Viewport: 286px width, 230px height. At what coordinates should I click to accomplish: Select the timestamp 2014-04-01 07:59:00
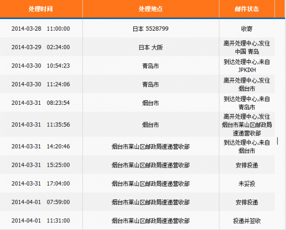pos(41,202)
